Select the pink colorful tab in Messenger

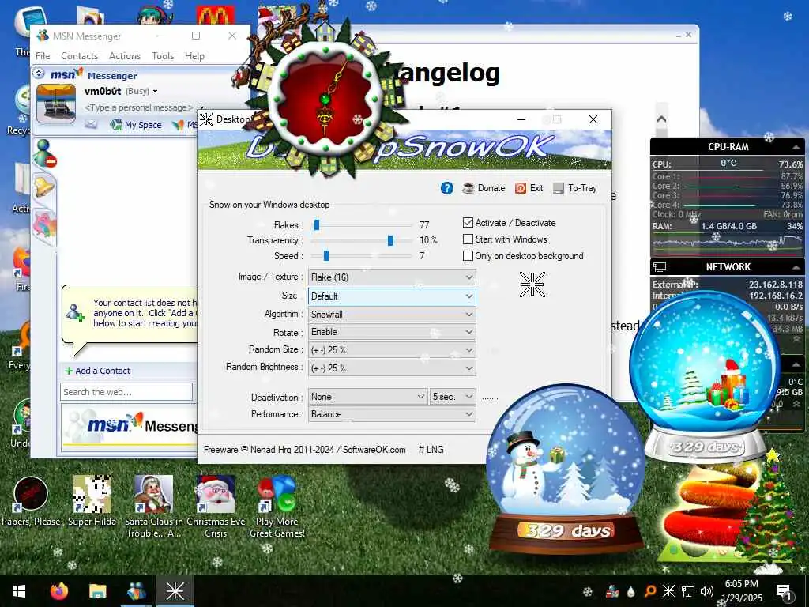pyautogui.click(x=44, y=225)
